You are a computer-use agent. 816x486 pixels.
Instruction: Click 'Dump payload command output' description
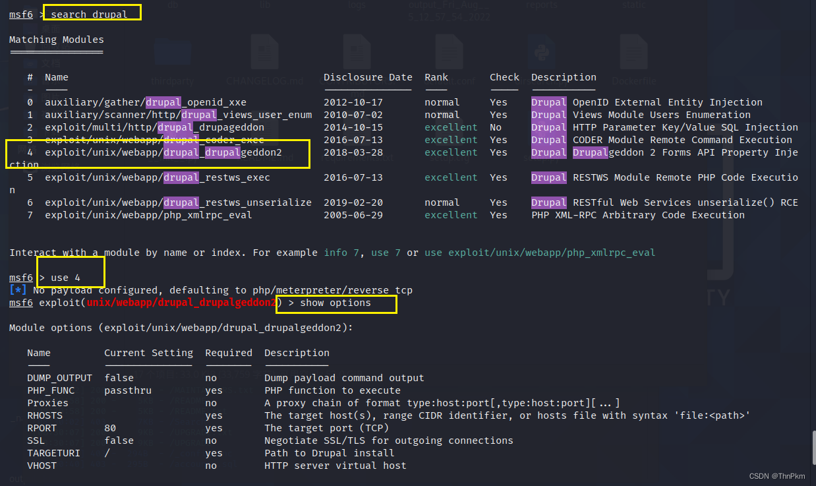point(344,378)
